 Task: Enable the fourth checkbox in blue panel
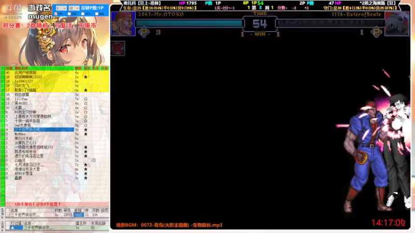(96, 14)
